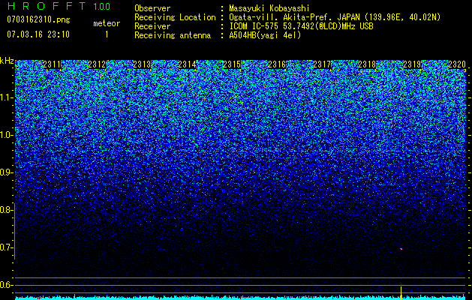Click the date stamp 07.03.16 23:10
This screenshot has width=472, height=300.
pos(38,34)
